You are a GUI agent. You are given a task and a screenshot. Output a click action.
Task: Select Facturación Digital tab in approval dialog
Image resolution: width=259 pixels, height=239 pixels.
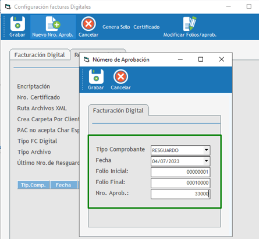tap(118, 110)
